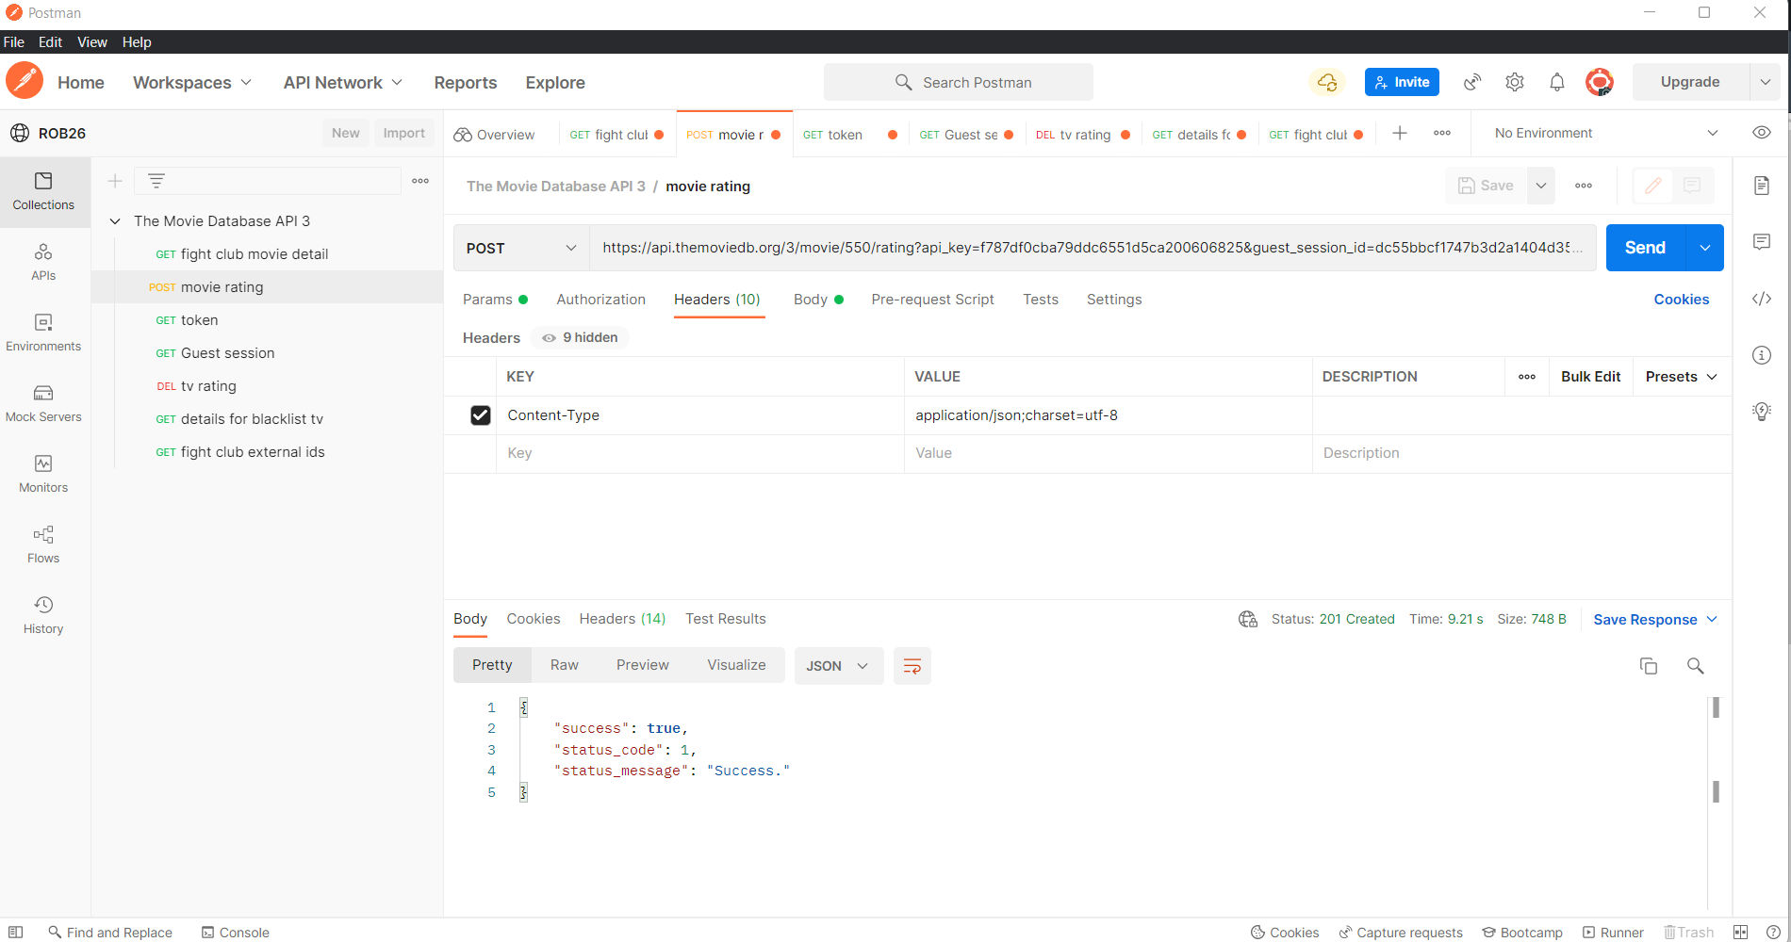Open request History panel
1791x942 pixels.
pos(43,613)
